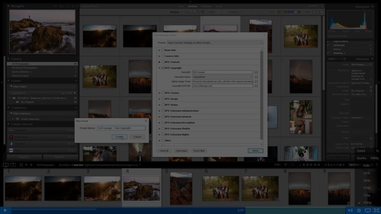Click the Check All button
The image size is (381, 214).
click(164, 151)
